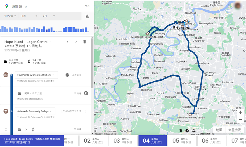The height and width of the screenshot is (147, 246).
Task: Click the Google Maps pin logo
Action: [6, 6]
